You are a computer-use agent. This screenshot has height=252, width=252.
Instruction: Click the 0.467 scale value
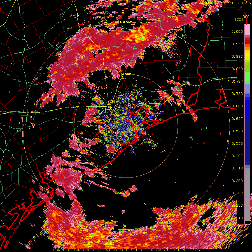237,156
